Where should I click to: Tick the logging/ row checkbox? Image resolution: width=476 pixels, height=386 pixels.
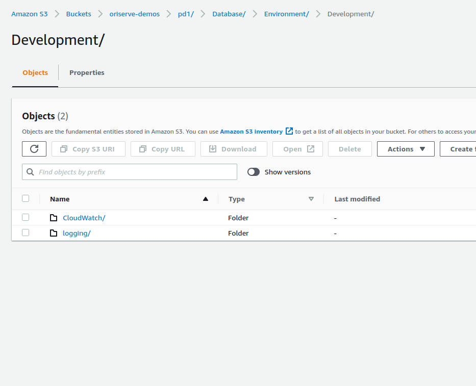click(x=26, y=233)
